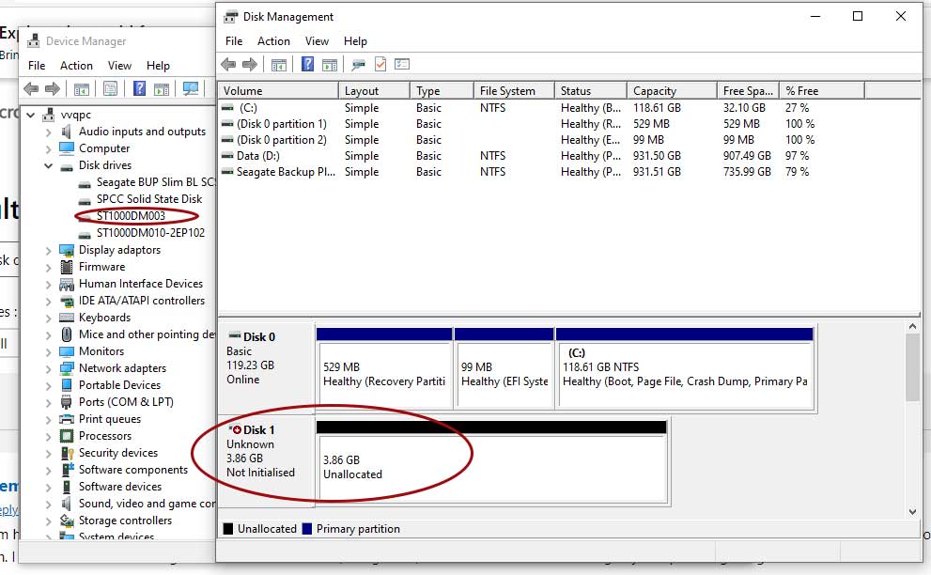Click the Disk Management title bar app icon

click(230, 17)
